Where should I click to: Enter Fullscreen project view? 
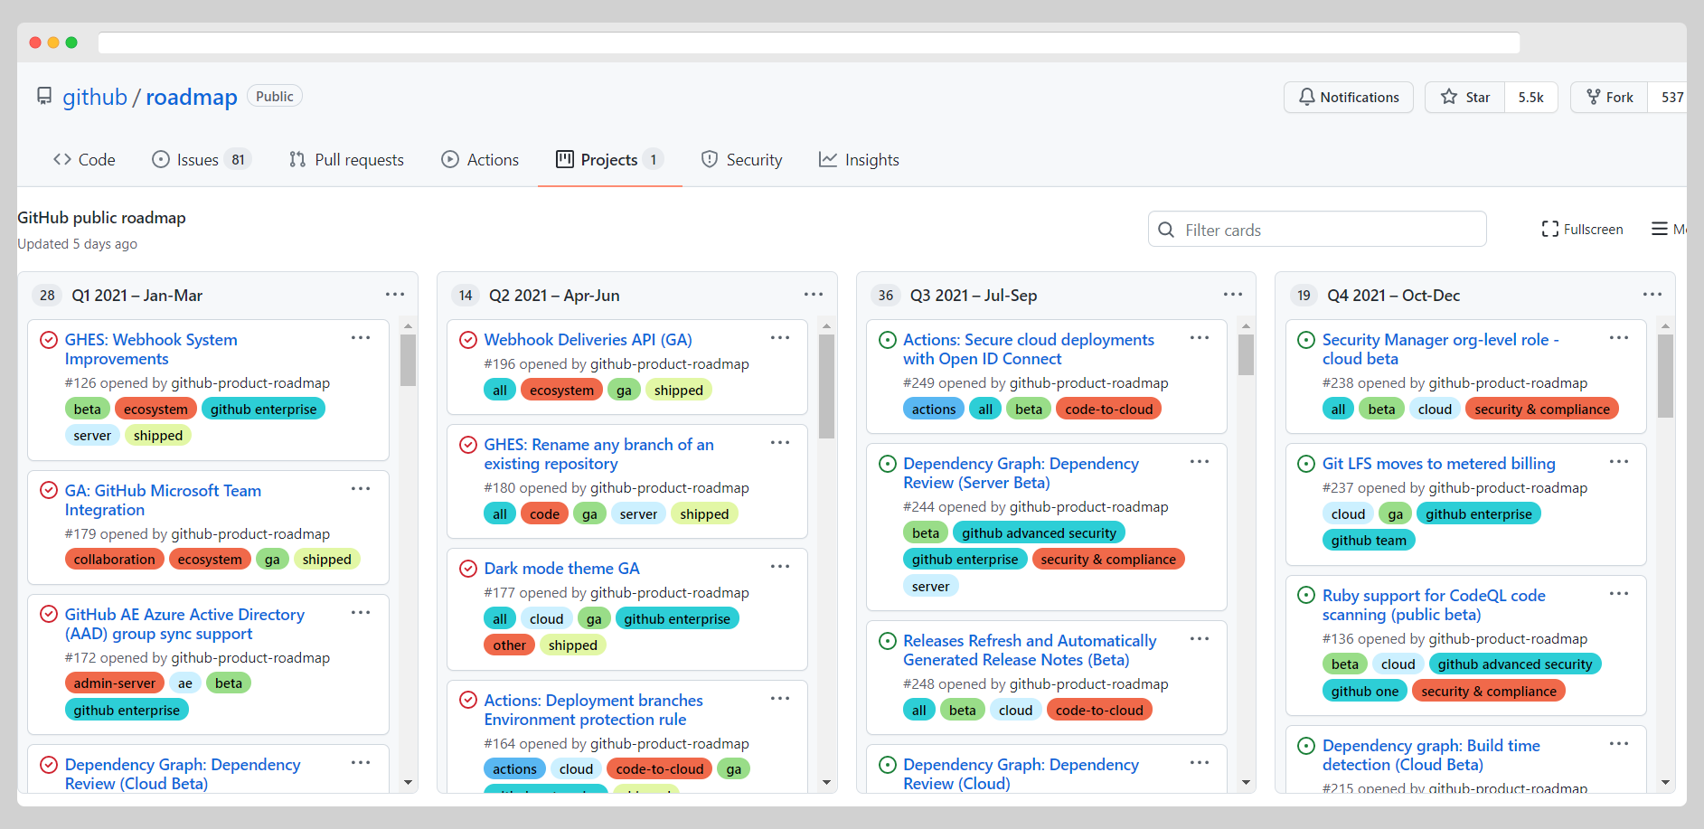click(x=1582, y=230)
